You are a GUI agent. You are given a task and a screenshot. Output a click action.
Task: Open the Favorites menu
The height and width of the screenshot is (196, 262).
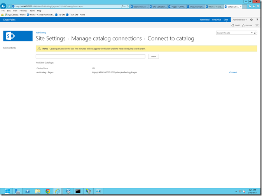(x=23, y=11)
